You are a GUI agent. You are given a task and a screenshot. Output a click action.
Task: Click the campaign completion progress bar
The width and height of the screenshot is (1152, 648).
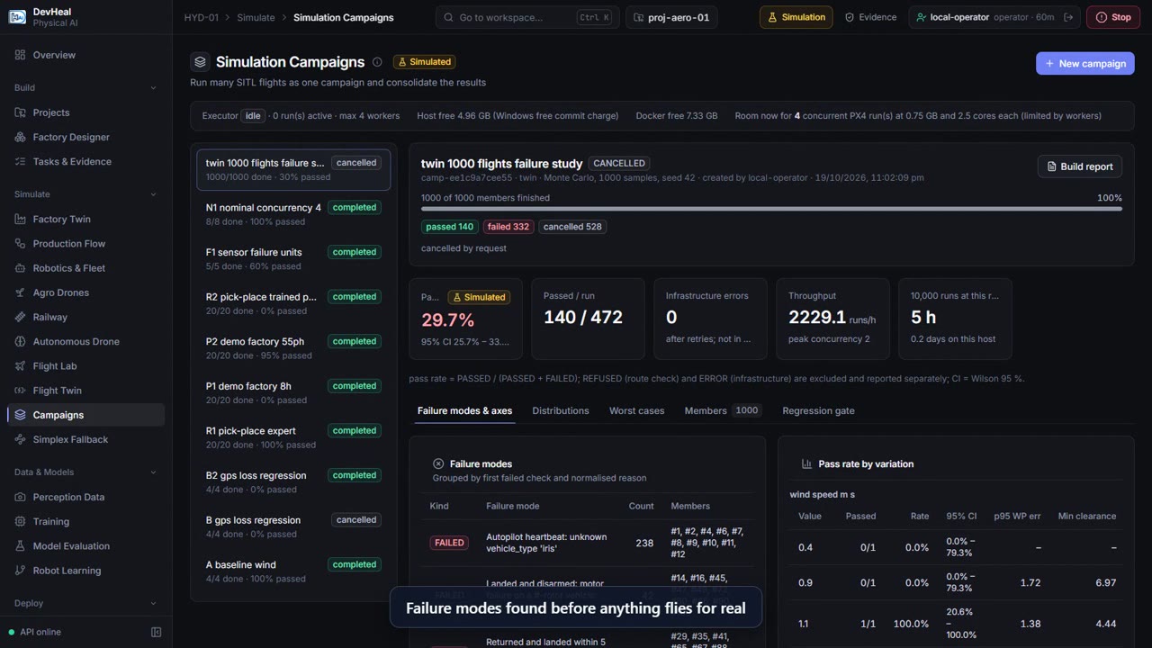[771, 209]
